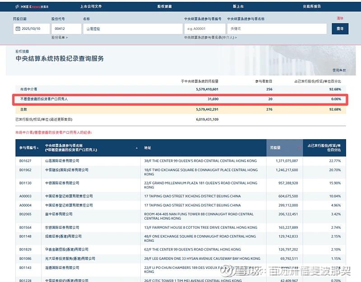Select participant 中信建投(国际)证券有限公司
The image size is (361, 282).
coord(67,170)
